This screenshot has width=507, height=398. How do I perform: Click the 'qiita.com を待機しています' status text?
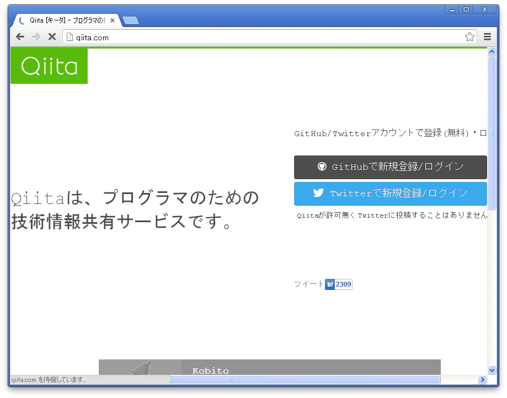tap(49, 380)
